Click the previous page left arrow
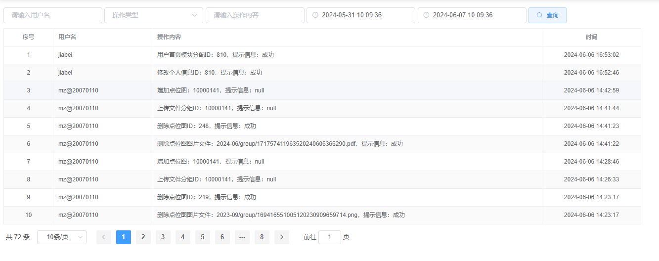This screenshot has width=659, height=261. [x=103, y=237]
